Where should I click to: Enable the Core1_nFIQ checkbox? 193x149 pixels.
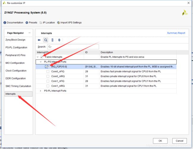[x=48, y=81]
